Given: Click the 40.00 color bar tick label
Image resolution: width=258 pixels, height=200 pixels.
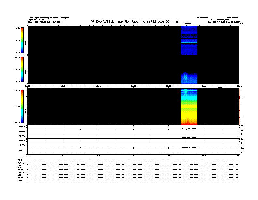Looking at the screenshot, I should click(x=18, y=28).
